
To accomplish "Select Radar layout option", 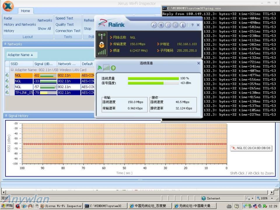I will (8, 18).
